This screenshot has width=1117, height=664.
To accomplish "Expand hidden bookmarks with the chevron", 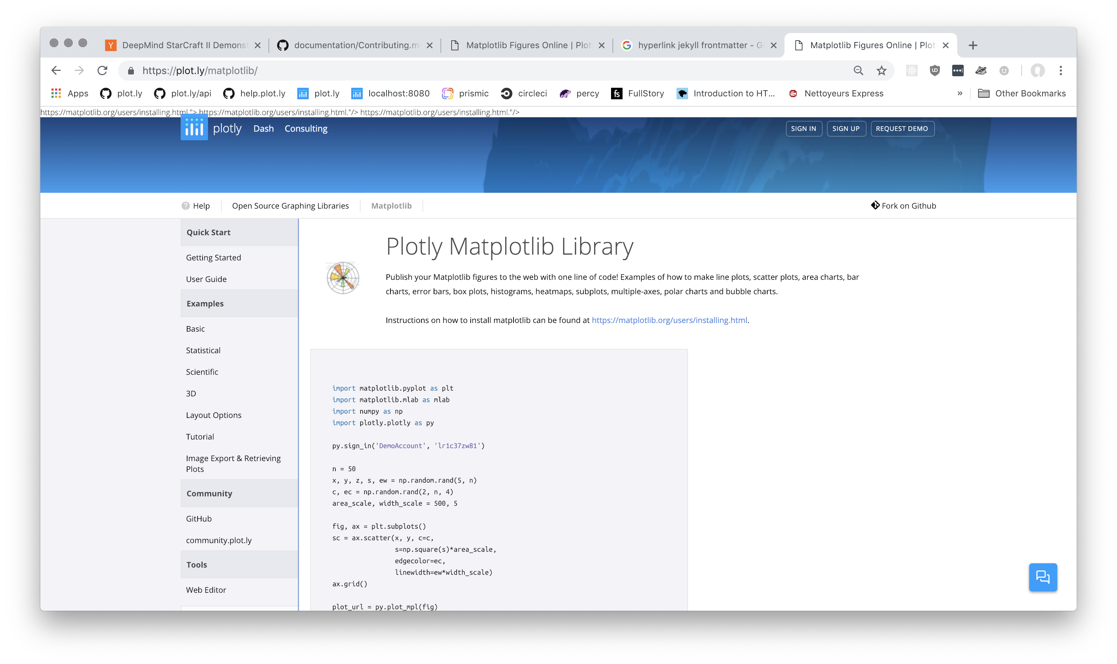I will pos(960,94).
